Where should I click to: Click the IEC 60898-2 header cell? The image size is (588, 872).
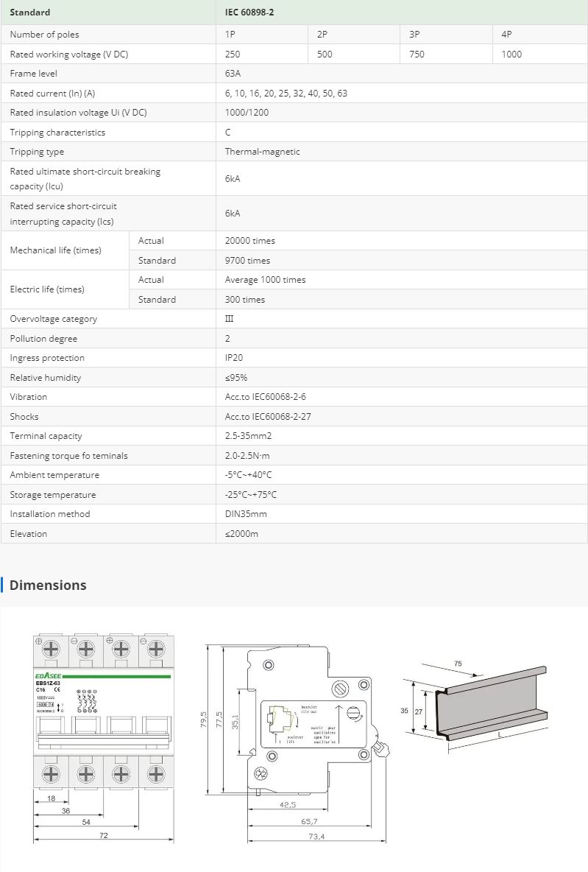click(x=249, y=13)
